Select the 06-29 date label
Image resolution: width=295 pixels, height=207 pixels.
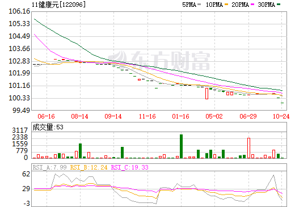tap(248, 116)
